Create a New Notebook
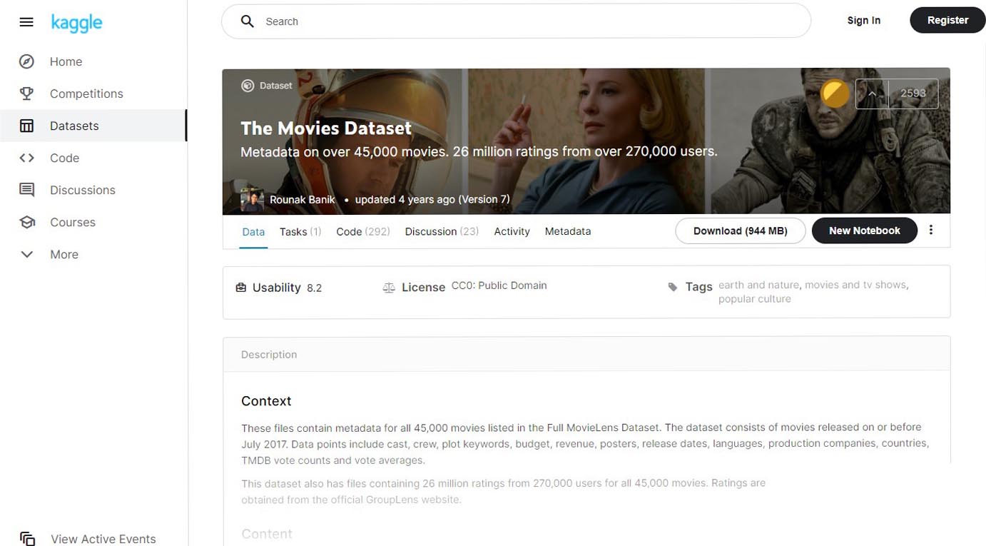This screenshot has height=546, width=986. point(864,231)
